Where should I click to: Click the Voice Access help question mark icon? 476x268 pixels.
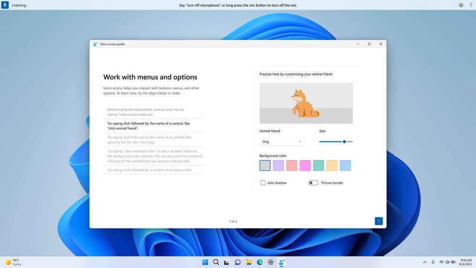(x=470, y=5)
